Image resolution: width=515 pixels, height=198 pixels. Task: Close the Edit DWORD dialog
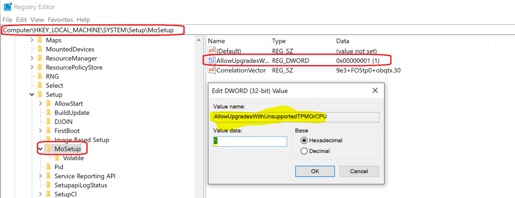375,91
